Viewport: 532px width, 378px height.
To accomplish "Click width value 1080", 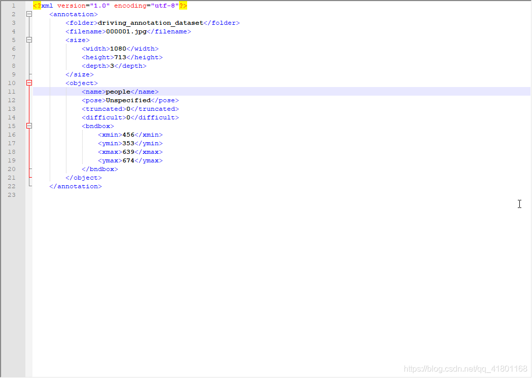I will pos(118,49).
